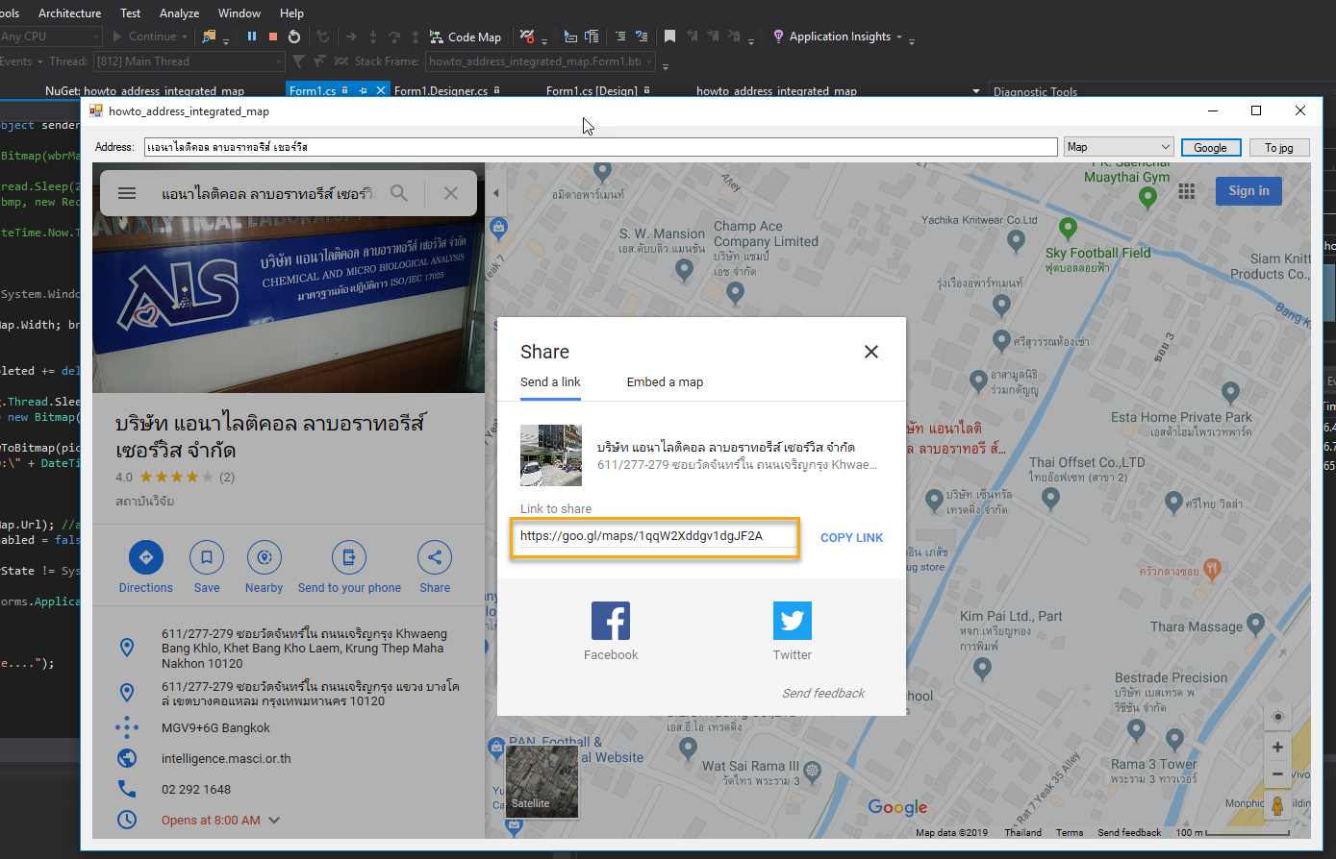The width and height of the screenshot is (1336, 859).
Task: Click the magnifier search icon in Maps
Action: [399, 193]
